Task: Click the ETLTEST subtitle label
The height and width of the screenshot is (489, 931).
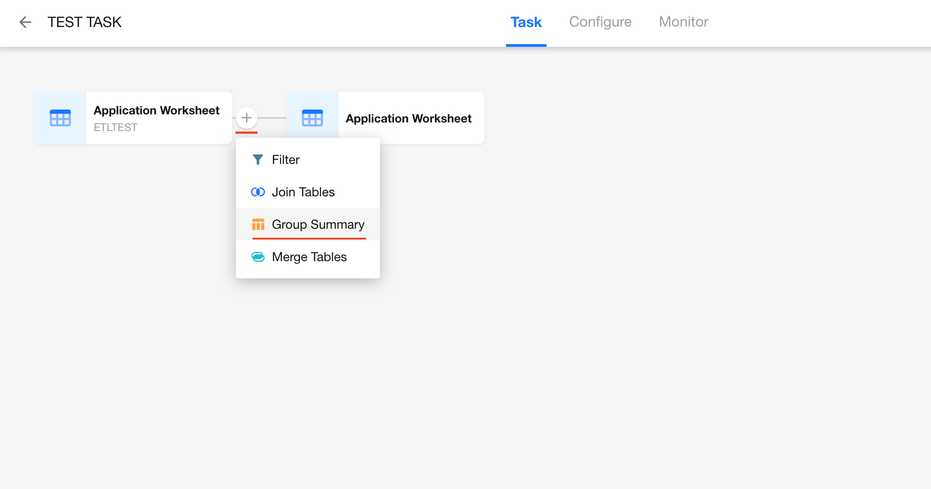Action: coord(115,127)
